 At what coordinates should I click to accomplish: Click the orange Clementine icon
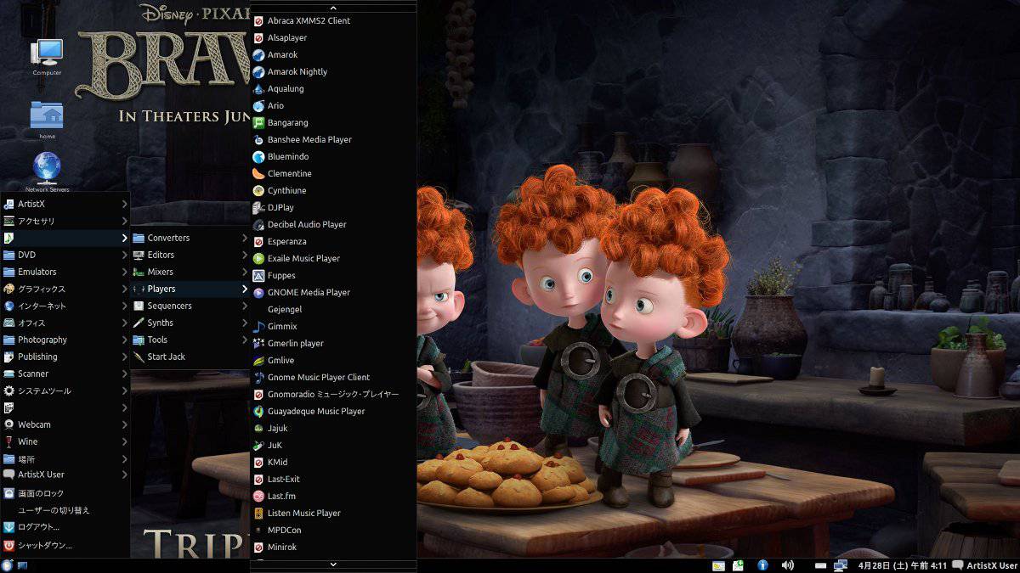(x=259, y=173)
